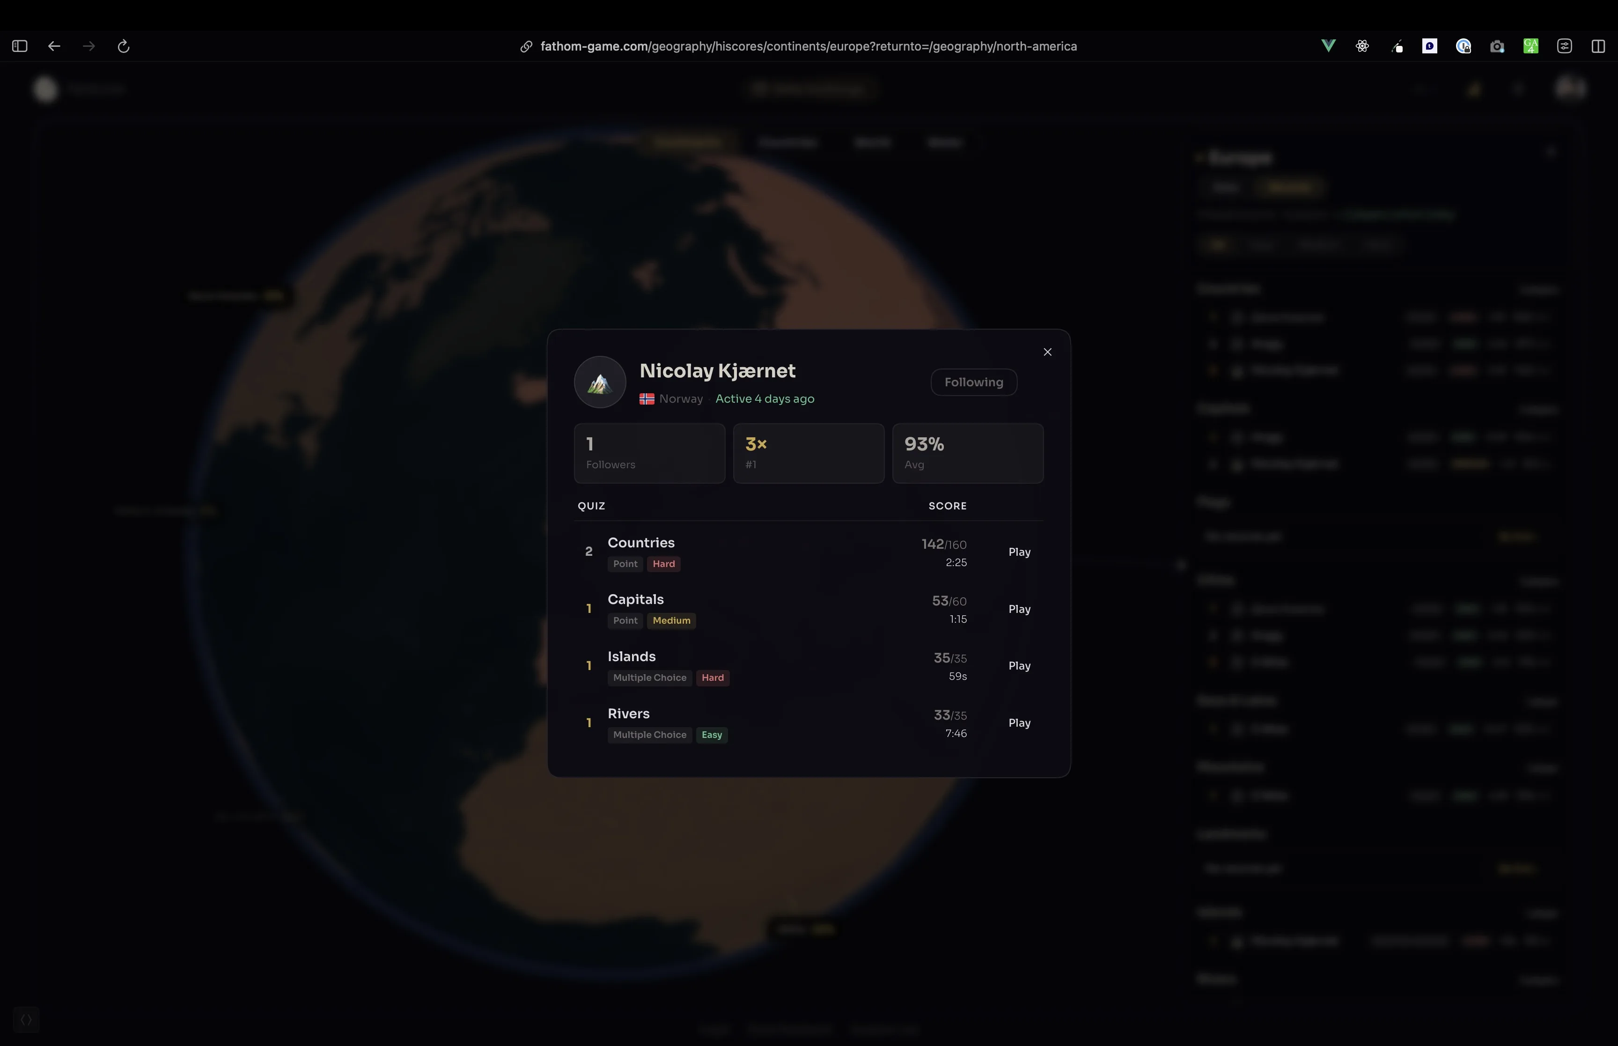Image resolution: width=1618 pixels, height=1046 pixels.
Task: Go forward in browser history
Action: [x=89, y=46]
